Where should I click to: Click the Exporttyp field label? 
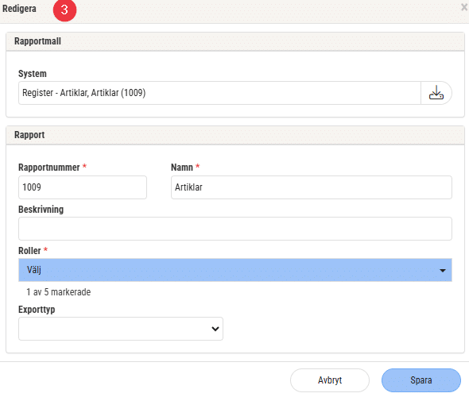pyautogui.click(x=37, y=310)
